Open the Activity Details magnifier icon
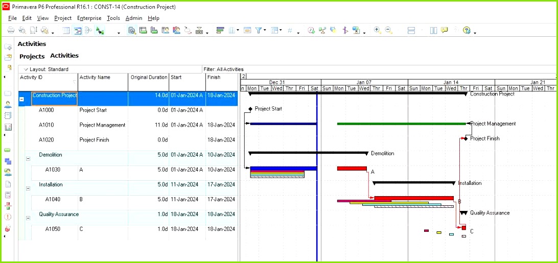558x263 pixels. pyautogui.click(x=132, y=30)
